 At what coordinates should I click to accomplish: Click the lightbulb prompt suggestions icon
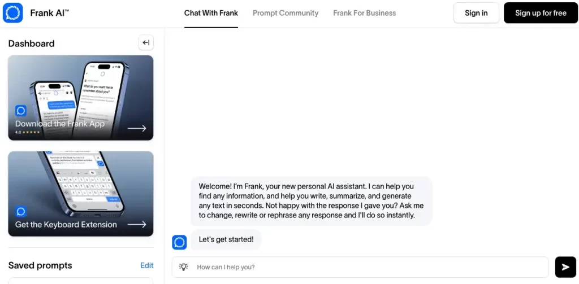tap(184, 267)
